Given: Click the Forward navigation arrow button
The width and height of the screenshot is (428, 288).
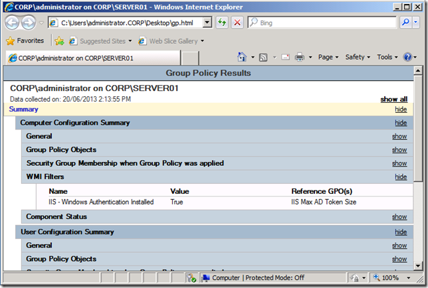Looking at the screenshot, I should pos(29,23).
